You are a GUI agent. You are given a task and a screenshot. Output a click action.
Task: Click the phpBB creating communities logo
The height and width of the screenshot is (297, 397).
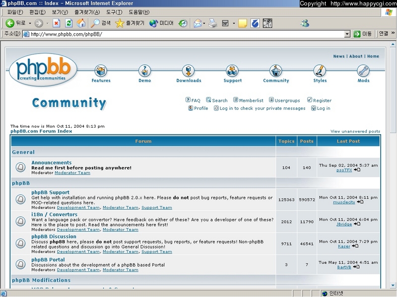[43, 70]
